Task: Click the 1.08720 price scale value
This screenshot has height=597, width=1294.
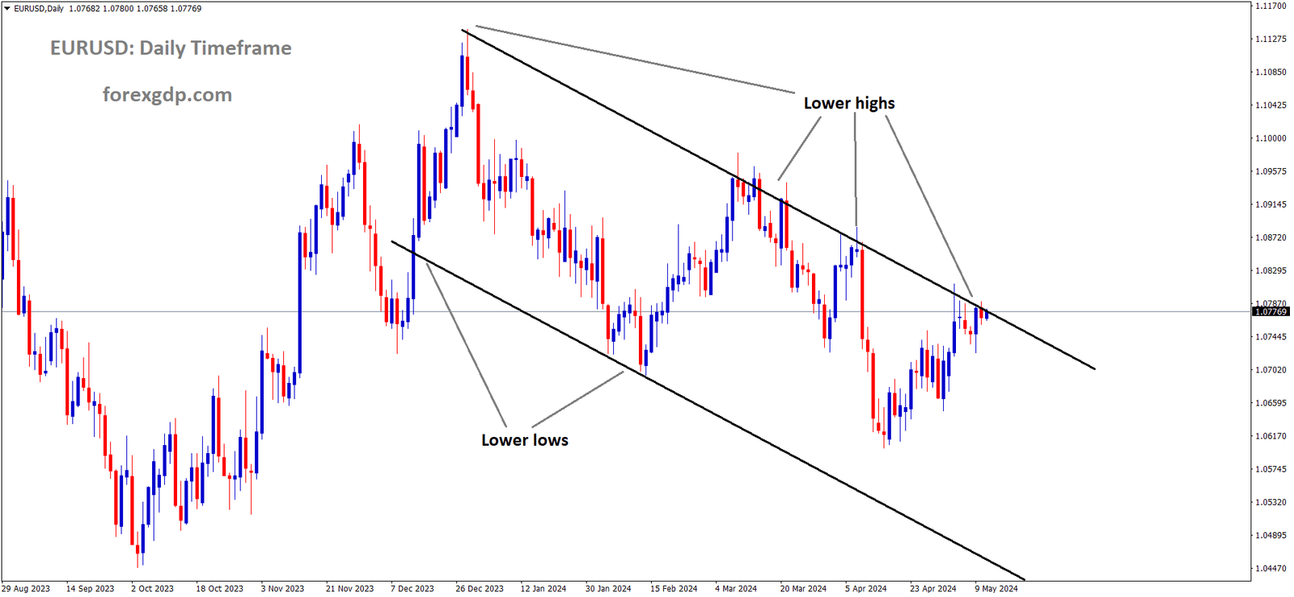Action: point(1271,238)
